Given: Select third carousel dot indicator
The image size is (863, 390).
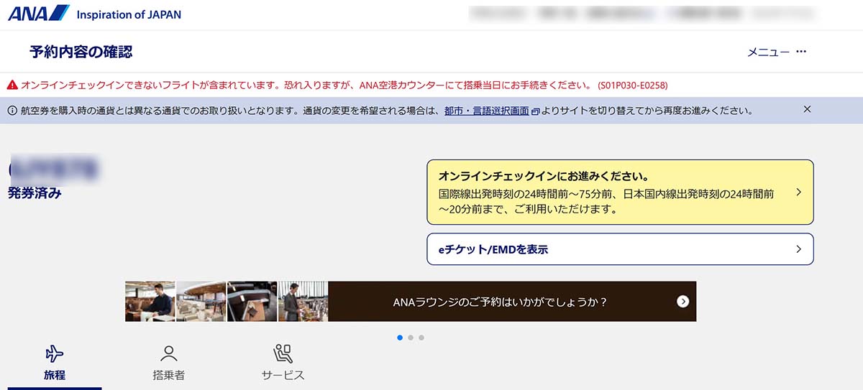Looking at the screenshot, I should pos(421,337).
